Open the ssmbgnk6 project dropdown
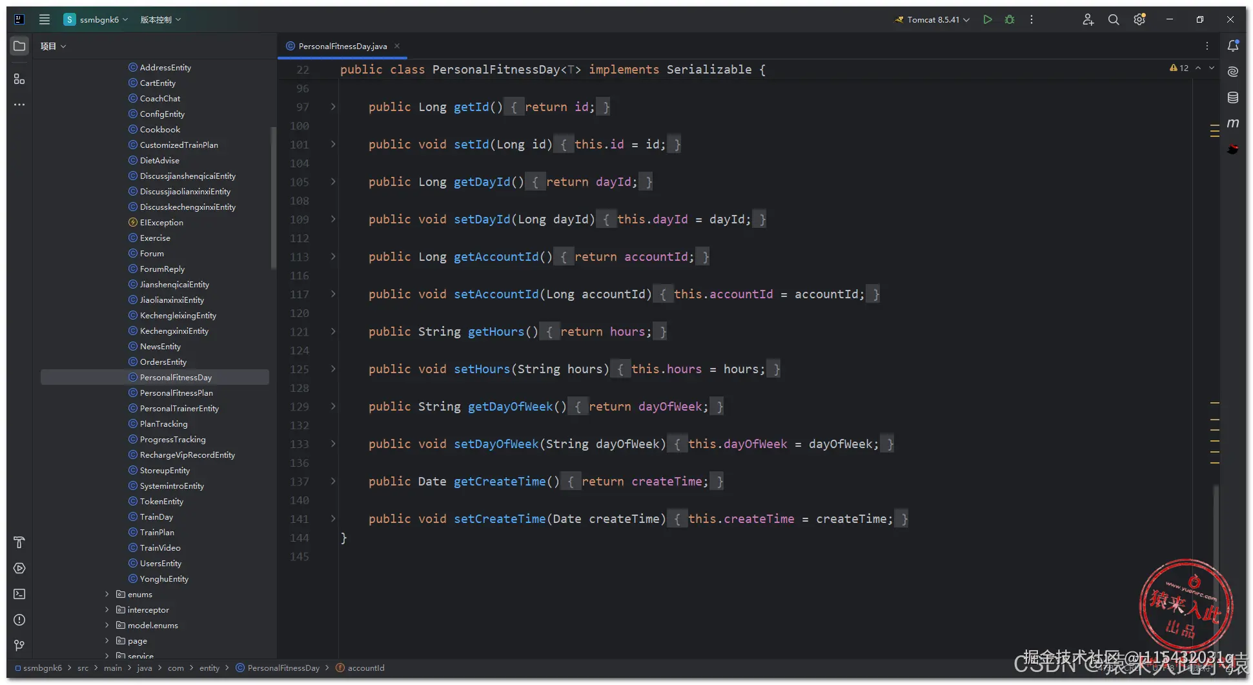 click(96, 19)
